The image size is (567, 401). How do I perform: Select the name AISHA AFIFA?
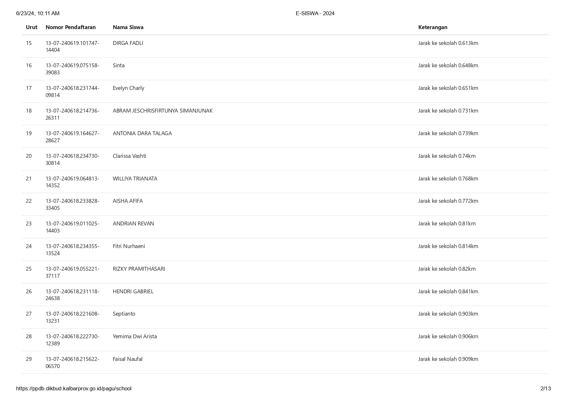click(x=128, y=201)
